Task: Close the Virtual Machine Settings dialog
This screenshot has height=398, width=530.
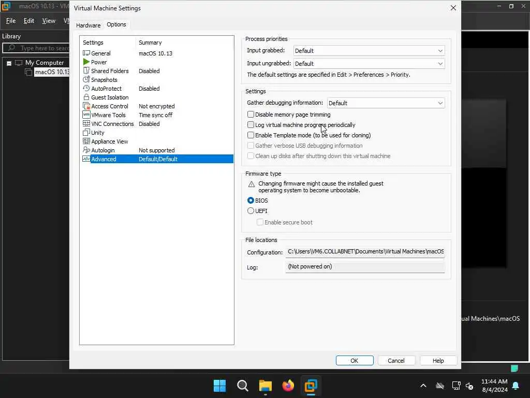Action: tap(453, 8)
